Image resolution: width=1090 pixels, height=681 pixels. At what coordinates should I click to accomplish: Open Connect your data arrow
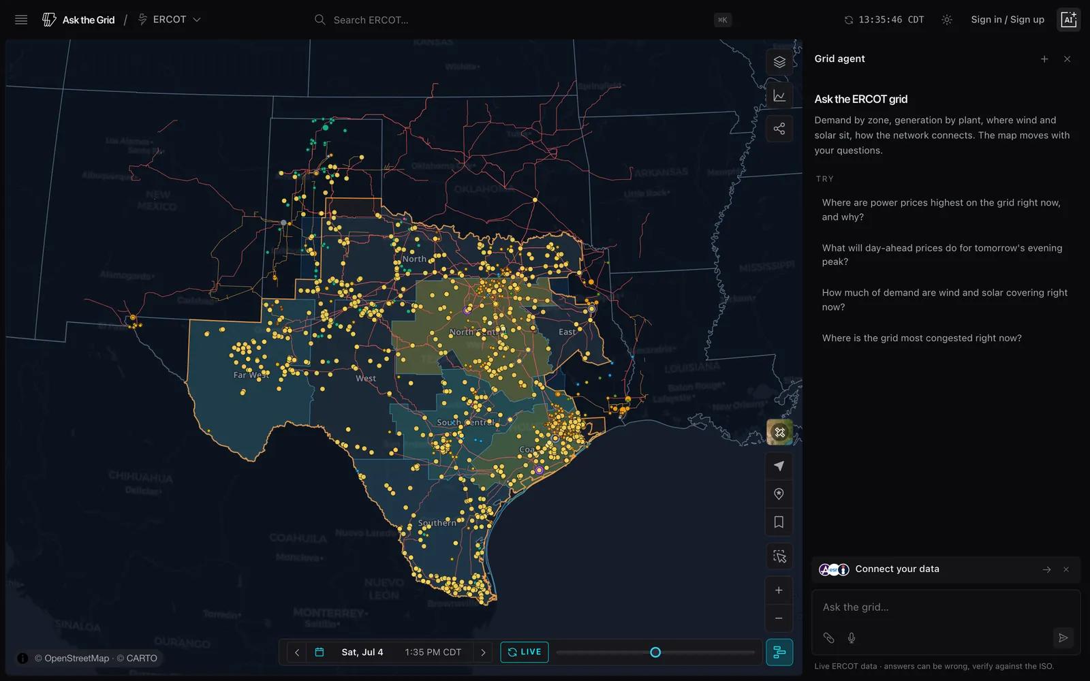click(1047, 569)
